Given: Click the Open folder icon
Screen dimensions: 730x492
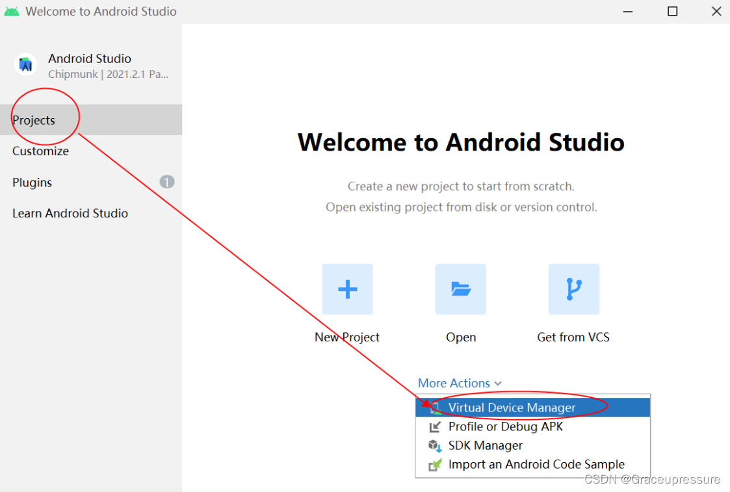Looking at the screenshot, I should pyautogui.click(x=460, y=289).
